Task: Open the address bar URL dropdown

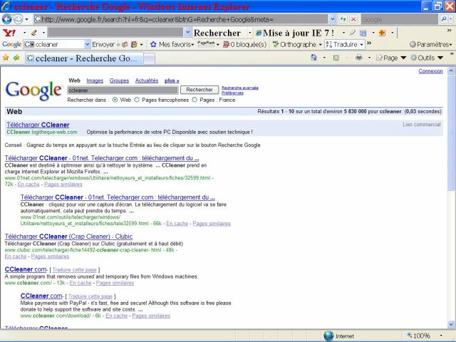Action: tap(333, 19)
